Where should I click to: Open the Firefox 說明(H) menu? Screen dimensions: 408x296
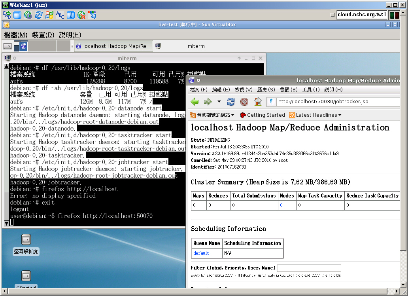[333, 90]
